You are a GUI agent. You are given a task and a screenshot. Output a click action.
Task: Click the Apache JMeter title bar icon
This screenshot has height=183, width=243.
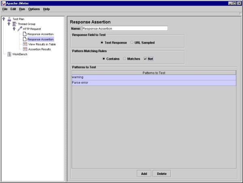point(3,3)
